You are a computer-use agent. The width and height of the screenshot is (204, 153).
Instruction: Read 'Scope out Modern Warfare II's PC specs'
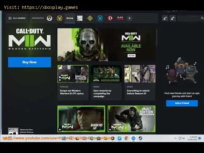click(x=72, y=92)
